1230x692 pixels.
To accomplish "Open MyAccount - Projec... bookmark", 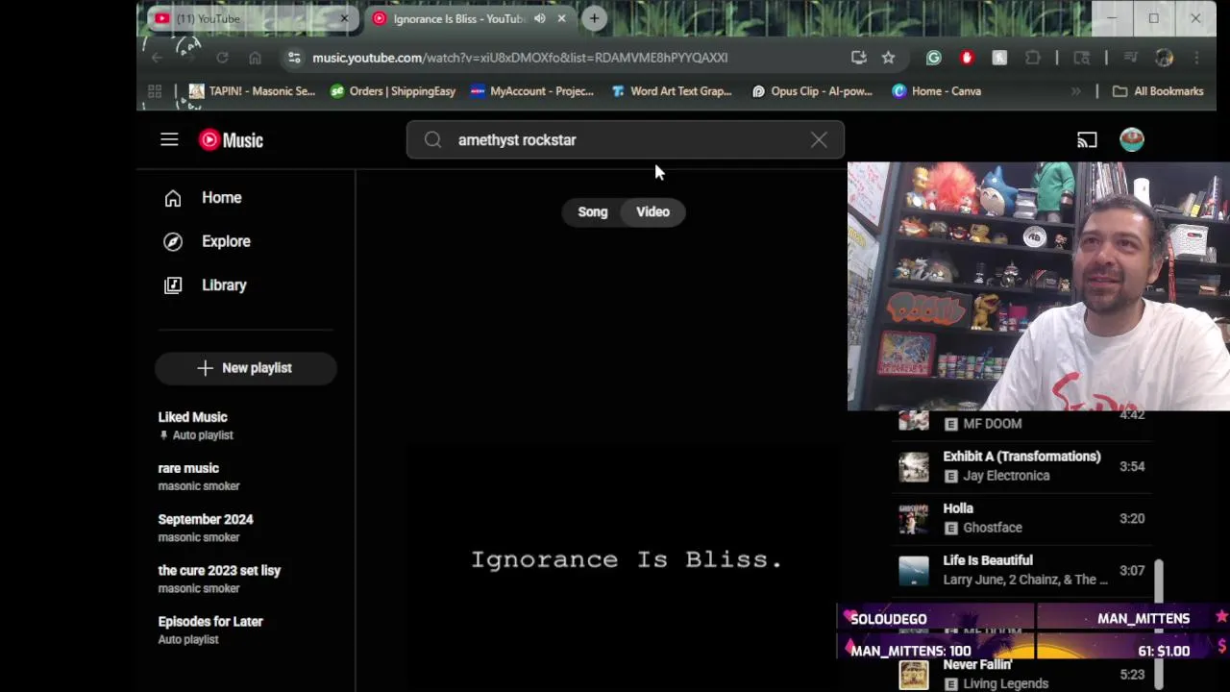I will 532,91.
